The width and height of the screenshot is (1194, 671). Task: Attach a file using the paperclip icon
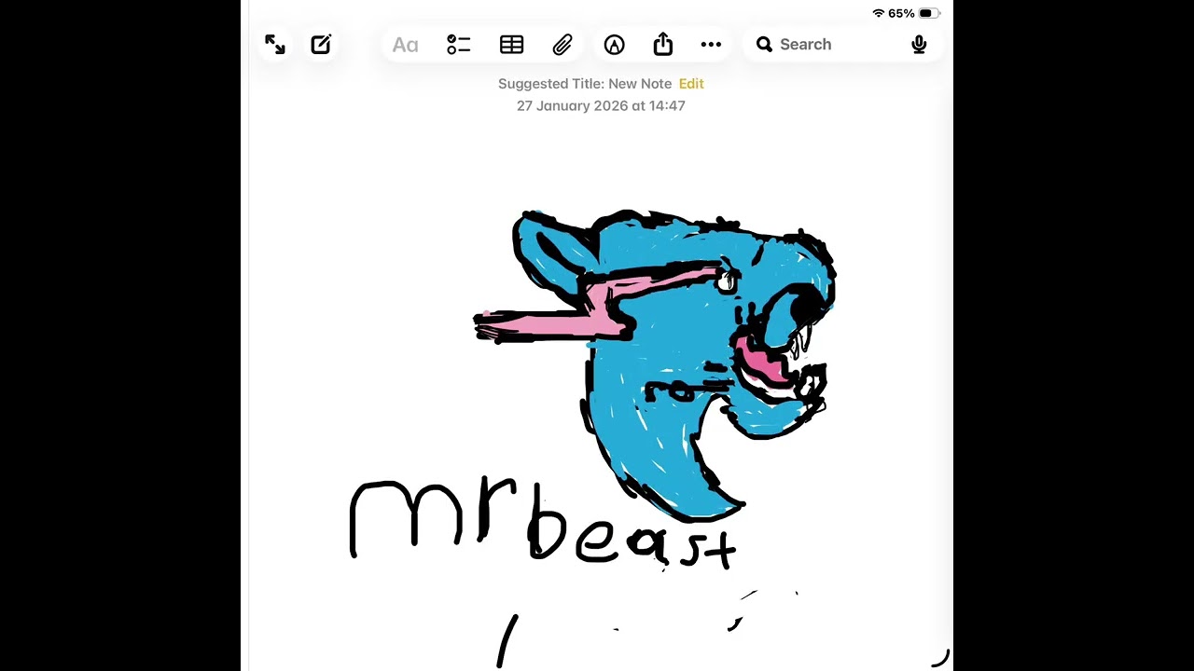coord(562,44)
